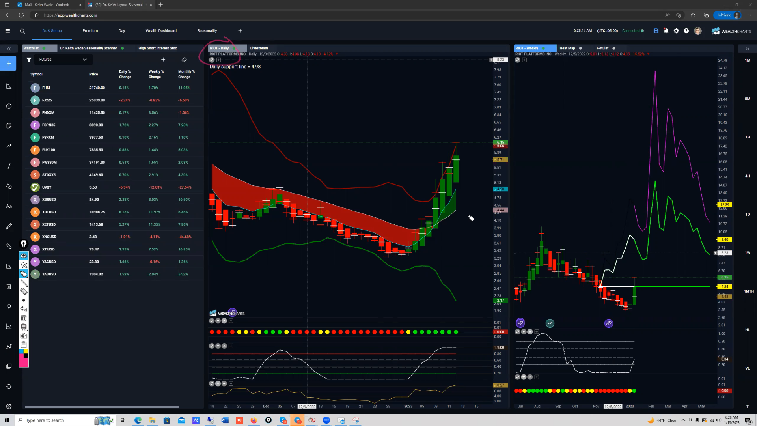Click the whiteboard easel icon in annotation palette
This screenshot has width=757, height=426.
tap(24, 327)
